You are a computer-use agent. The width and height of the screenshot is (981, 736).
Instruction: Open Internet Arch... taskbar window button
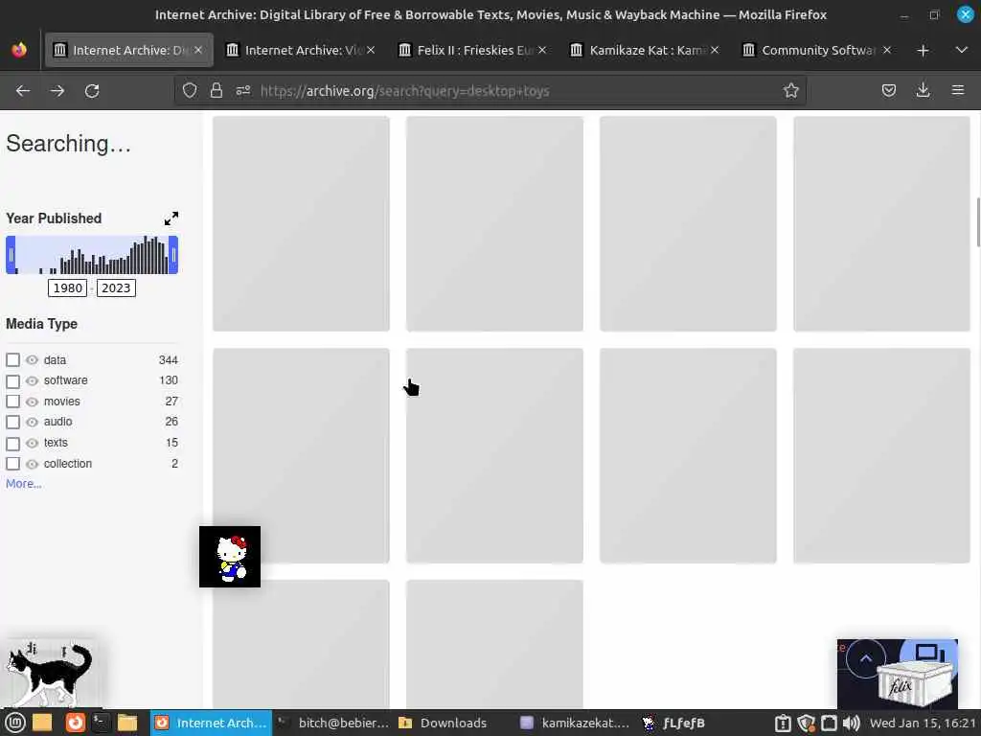[x=211, y=723]
